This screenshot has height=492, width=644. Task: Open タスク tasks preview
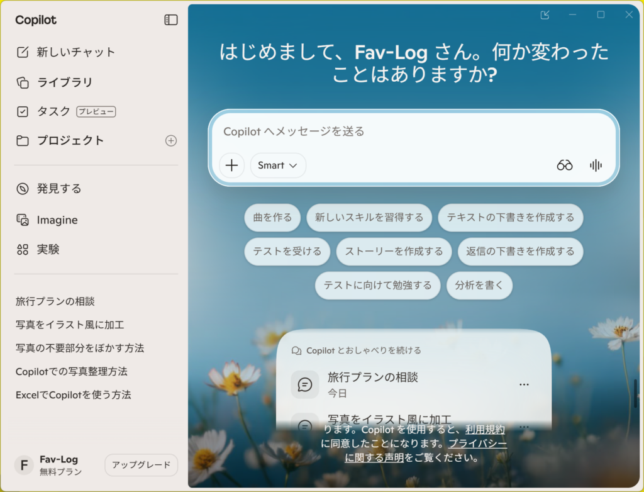[65, 111]
